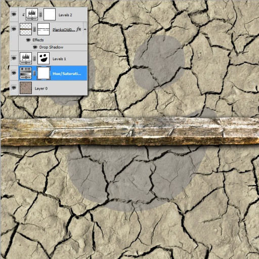Click the link icon between Levels 2 thumbnails

point(40,15)
